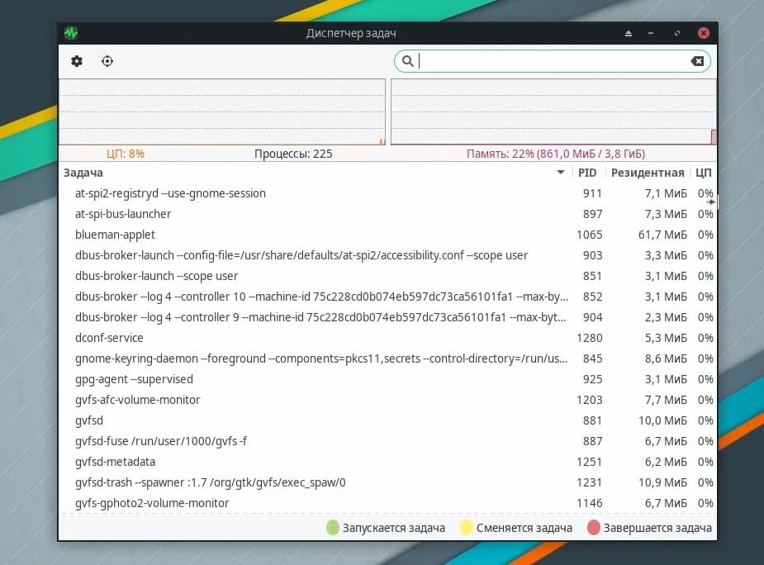This screenshot has width=764, height=565.
Task: Select the gvfs-gphoto2-volume-monitor process
Action: (x=387, y=503)
